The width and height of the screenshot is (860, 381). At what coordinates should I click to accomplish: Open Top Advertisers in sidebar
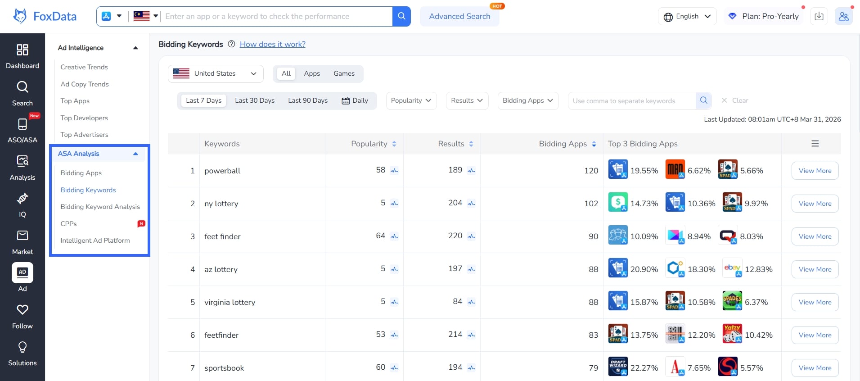click(x=84, y=135)
